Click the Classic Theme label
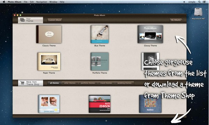This screenshot has height=125, width=209. (49, 45)
